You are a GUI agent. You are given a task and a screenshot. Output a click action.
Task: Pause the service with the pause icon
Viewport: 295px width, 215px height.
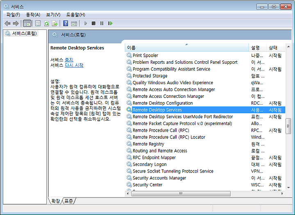coord(102,23)
